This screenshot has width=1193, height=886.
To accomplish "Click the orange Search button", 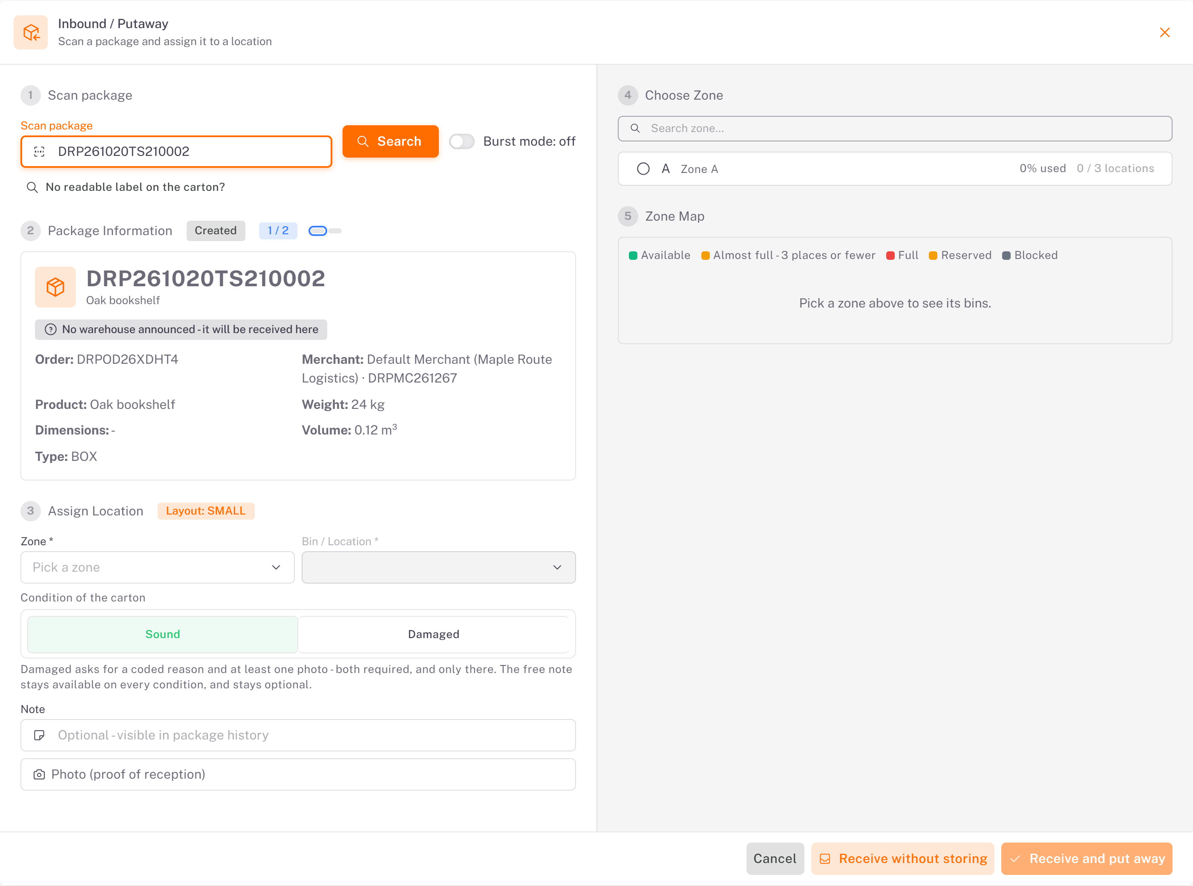I will (x=391, y=141).
